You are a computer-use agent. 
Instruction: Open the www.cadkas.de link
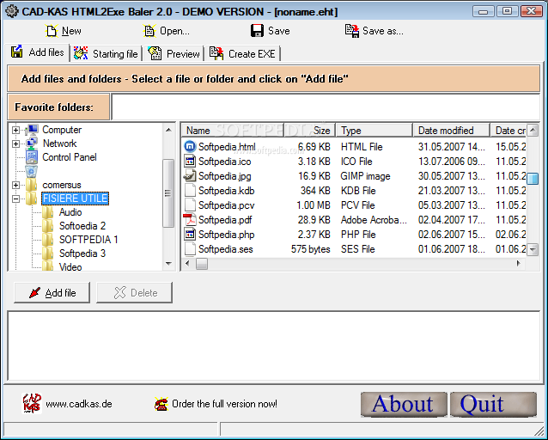79,404
